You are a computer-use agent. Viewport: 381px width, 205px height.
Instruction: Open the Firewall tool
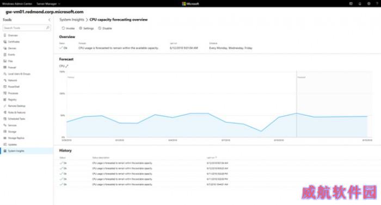coord(11,67)
